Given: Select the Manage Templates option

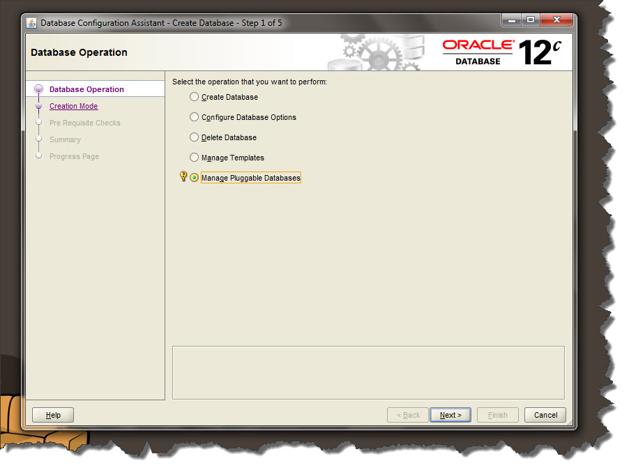Looking at the screenshot, I should [x=194, y=158].
